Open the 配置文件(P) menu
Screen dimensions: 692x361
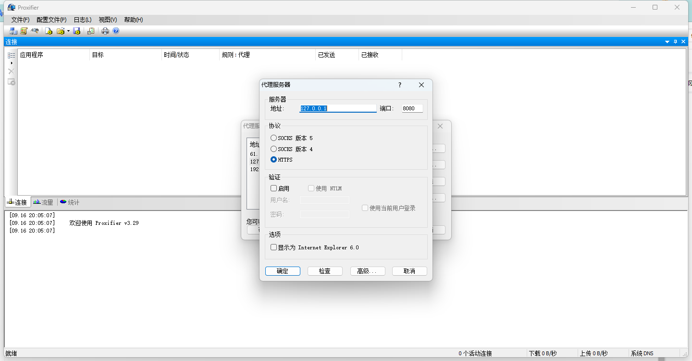(51, 20)
